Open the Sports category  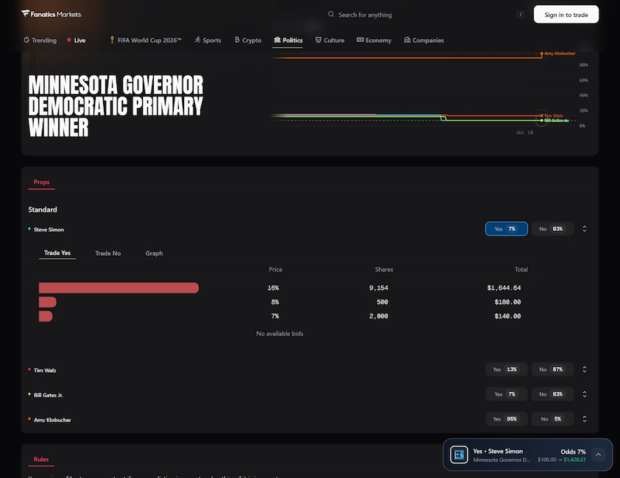pos(208,40)
